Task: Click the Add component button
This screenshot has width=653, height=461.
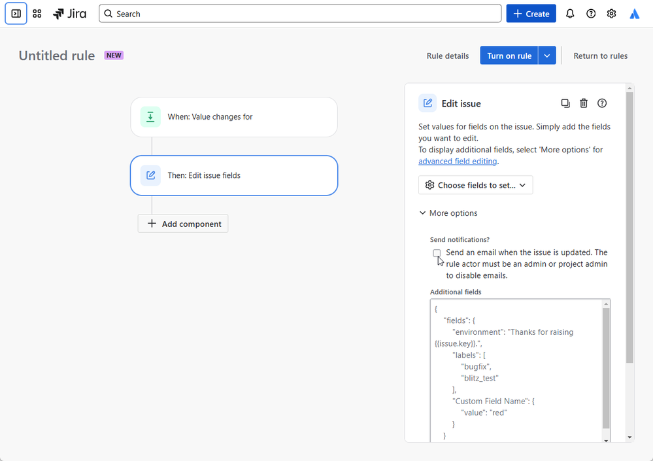Action: click(x=183, y=224)
